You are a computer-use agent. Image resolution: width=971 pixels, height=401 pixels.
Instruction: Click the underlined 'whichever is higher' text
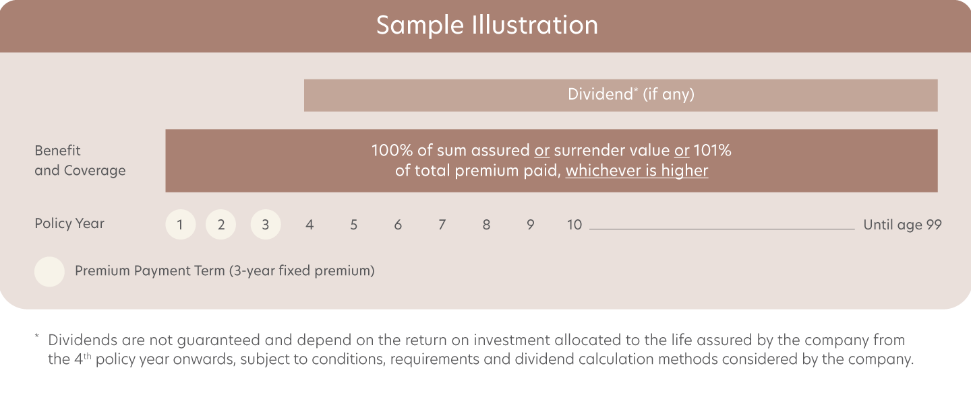pos(637,171)
